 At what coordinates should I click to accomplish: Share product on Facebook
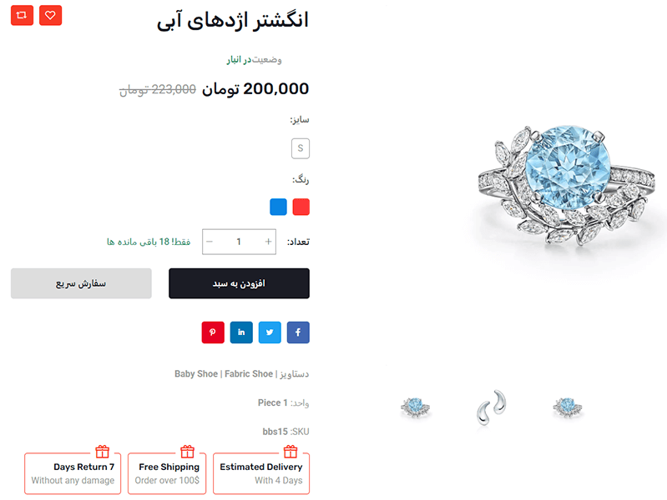[298, 332]
